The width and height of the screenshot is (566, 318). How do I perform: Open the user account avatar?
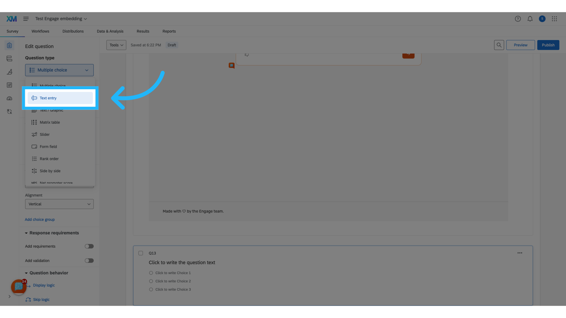click(x=542, y=19)
